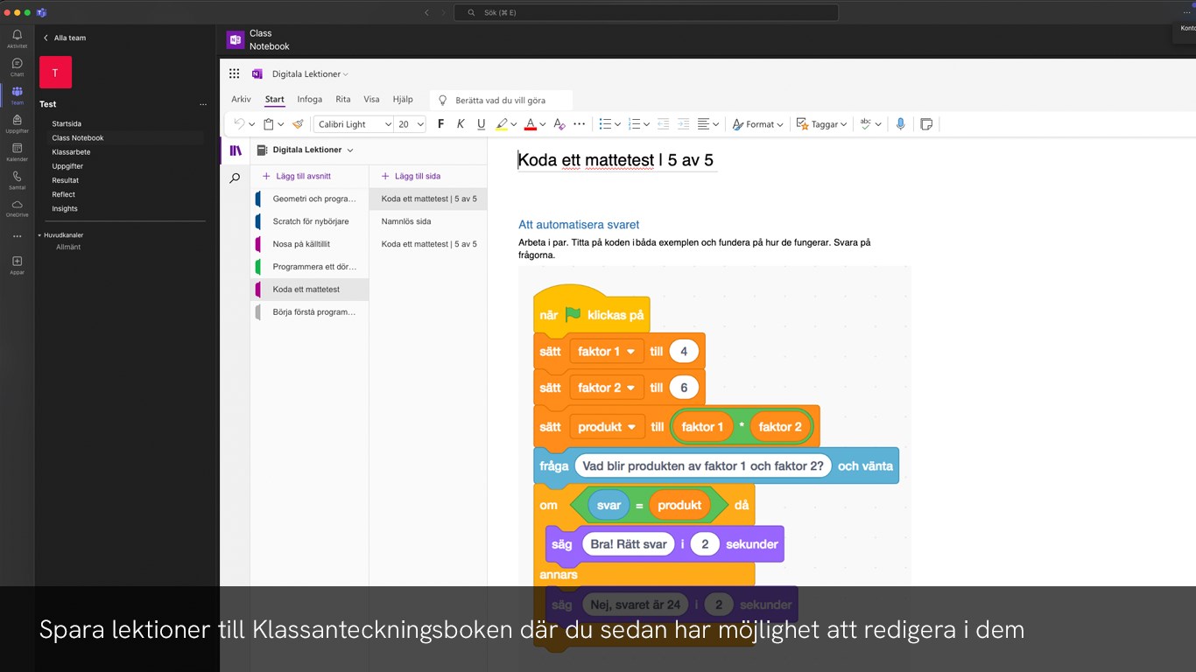Decrease indent in the ribbon
1196x672 pixels.
663,124
